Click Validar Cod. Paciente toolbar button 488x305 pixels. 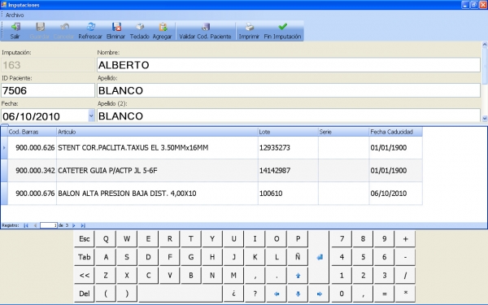point(206,31)
